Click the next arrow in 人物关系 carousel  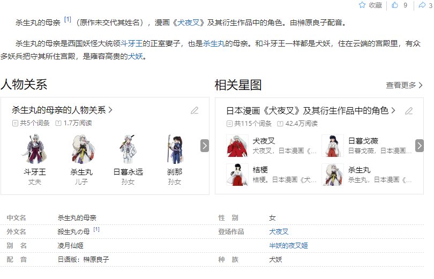pyautogui.click(x=205, y=146)
